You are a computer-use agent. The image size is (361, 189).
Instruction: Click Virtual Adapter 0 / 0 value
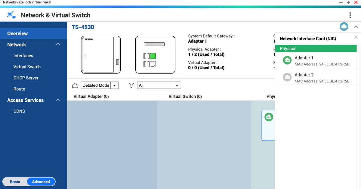click(206, 67)
